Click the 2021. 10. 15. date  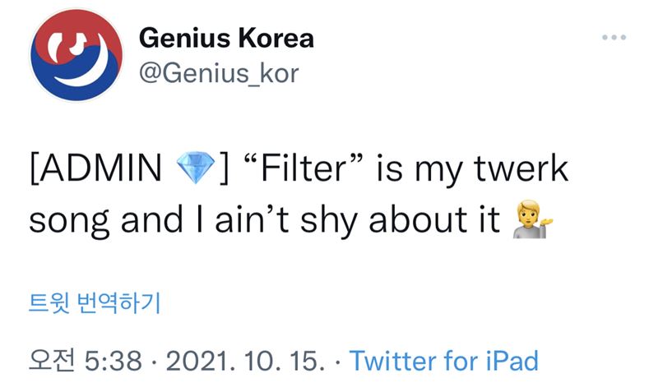pyautogui.click(x=246, y=360)
